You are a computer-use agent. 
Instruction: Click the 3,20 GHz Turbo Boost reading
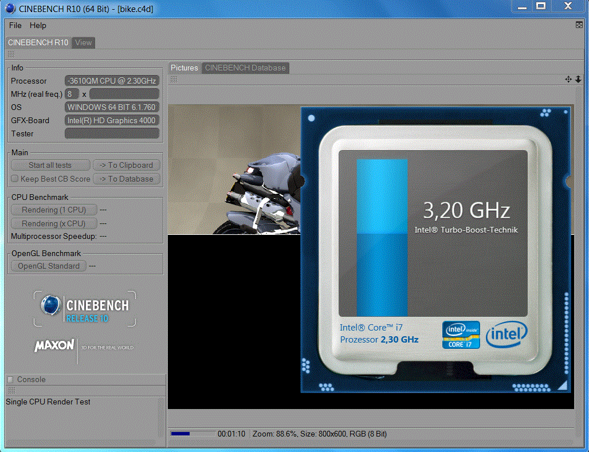click(x=466, y=210)
